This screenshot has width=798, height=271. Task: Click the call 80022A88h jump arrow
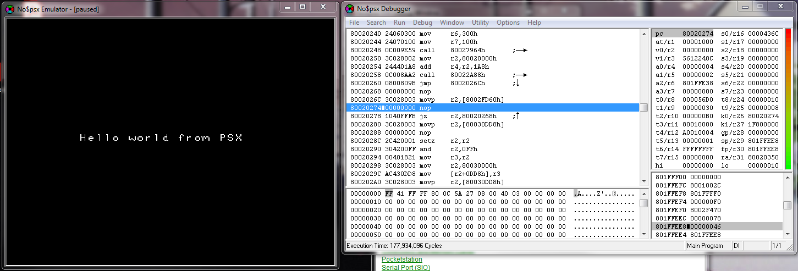point(521,75)
